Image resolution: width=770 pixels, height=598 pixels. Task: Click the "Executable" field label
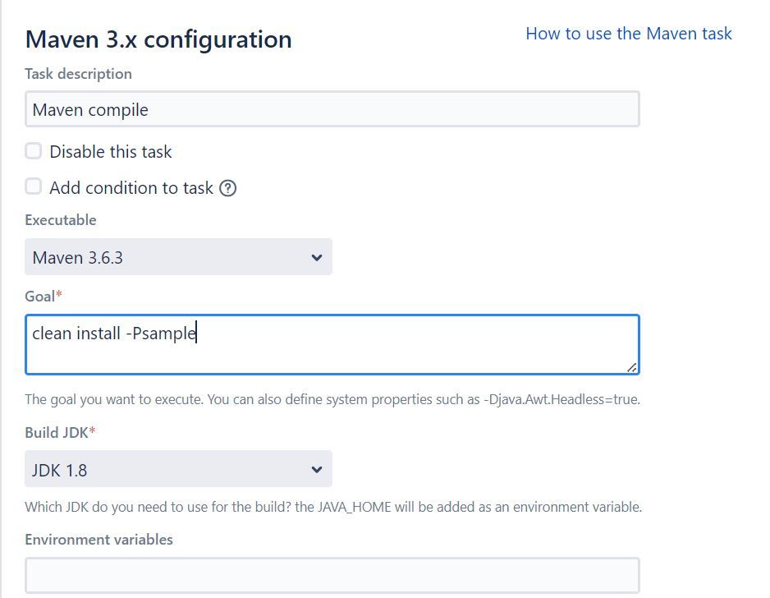tap(61, 219)
